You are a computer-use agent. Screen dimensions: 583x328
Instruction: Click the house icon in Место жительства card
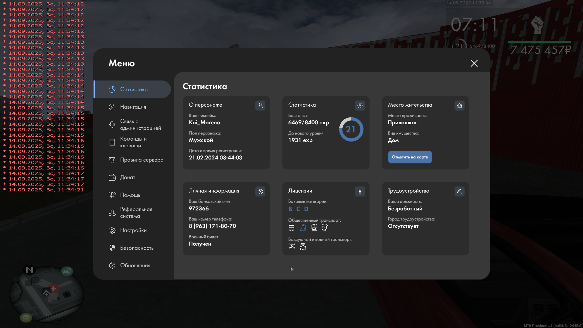459,105
